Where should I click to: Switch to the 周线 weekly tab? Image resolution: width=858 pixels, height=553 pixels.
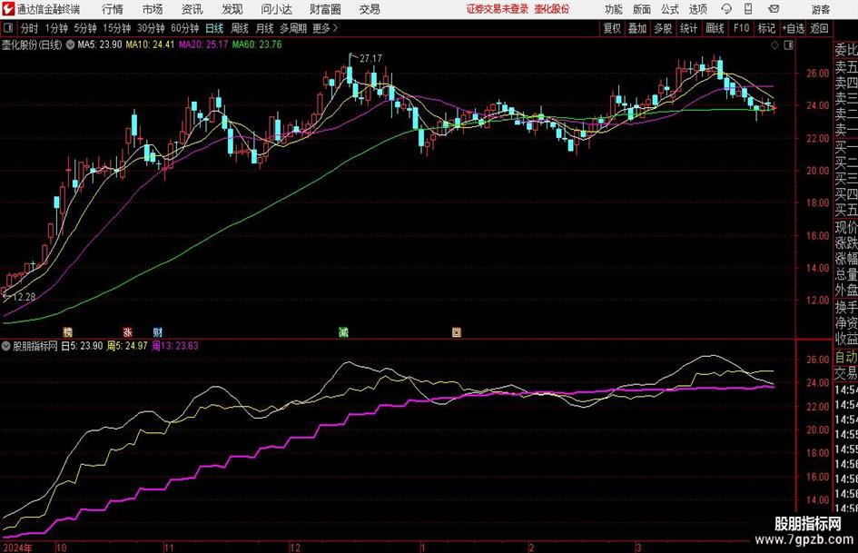pyautogui.click(x=240, y=28)
